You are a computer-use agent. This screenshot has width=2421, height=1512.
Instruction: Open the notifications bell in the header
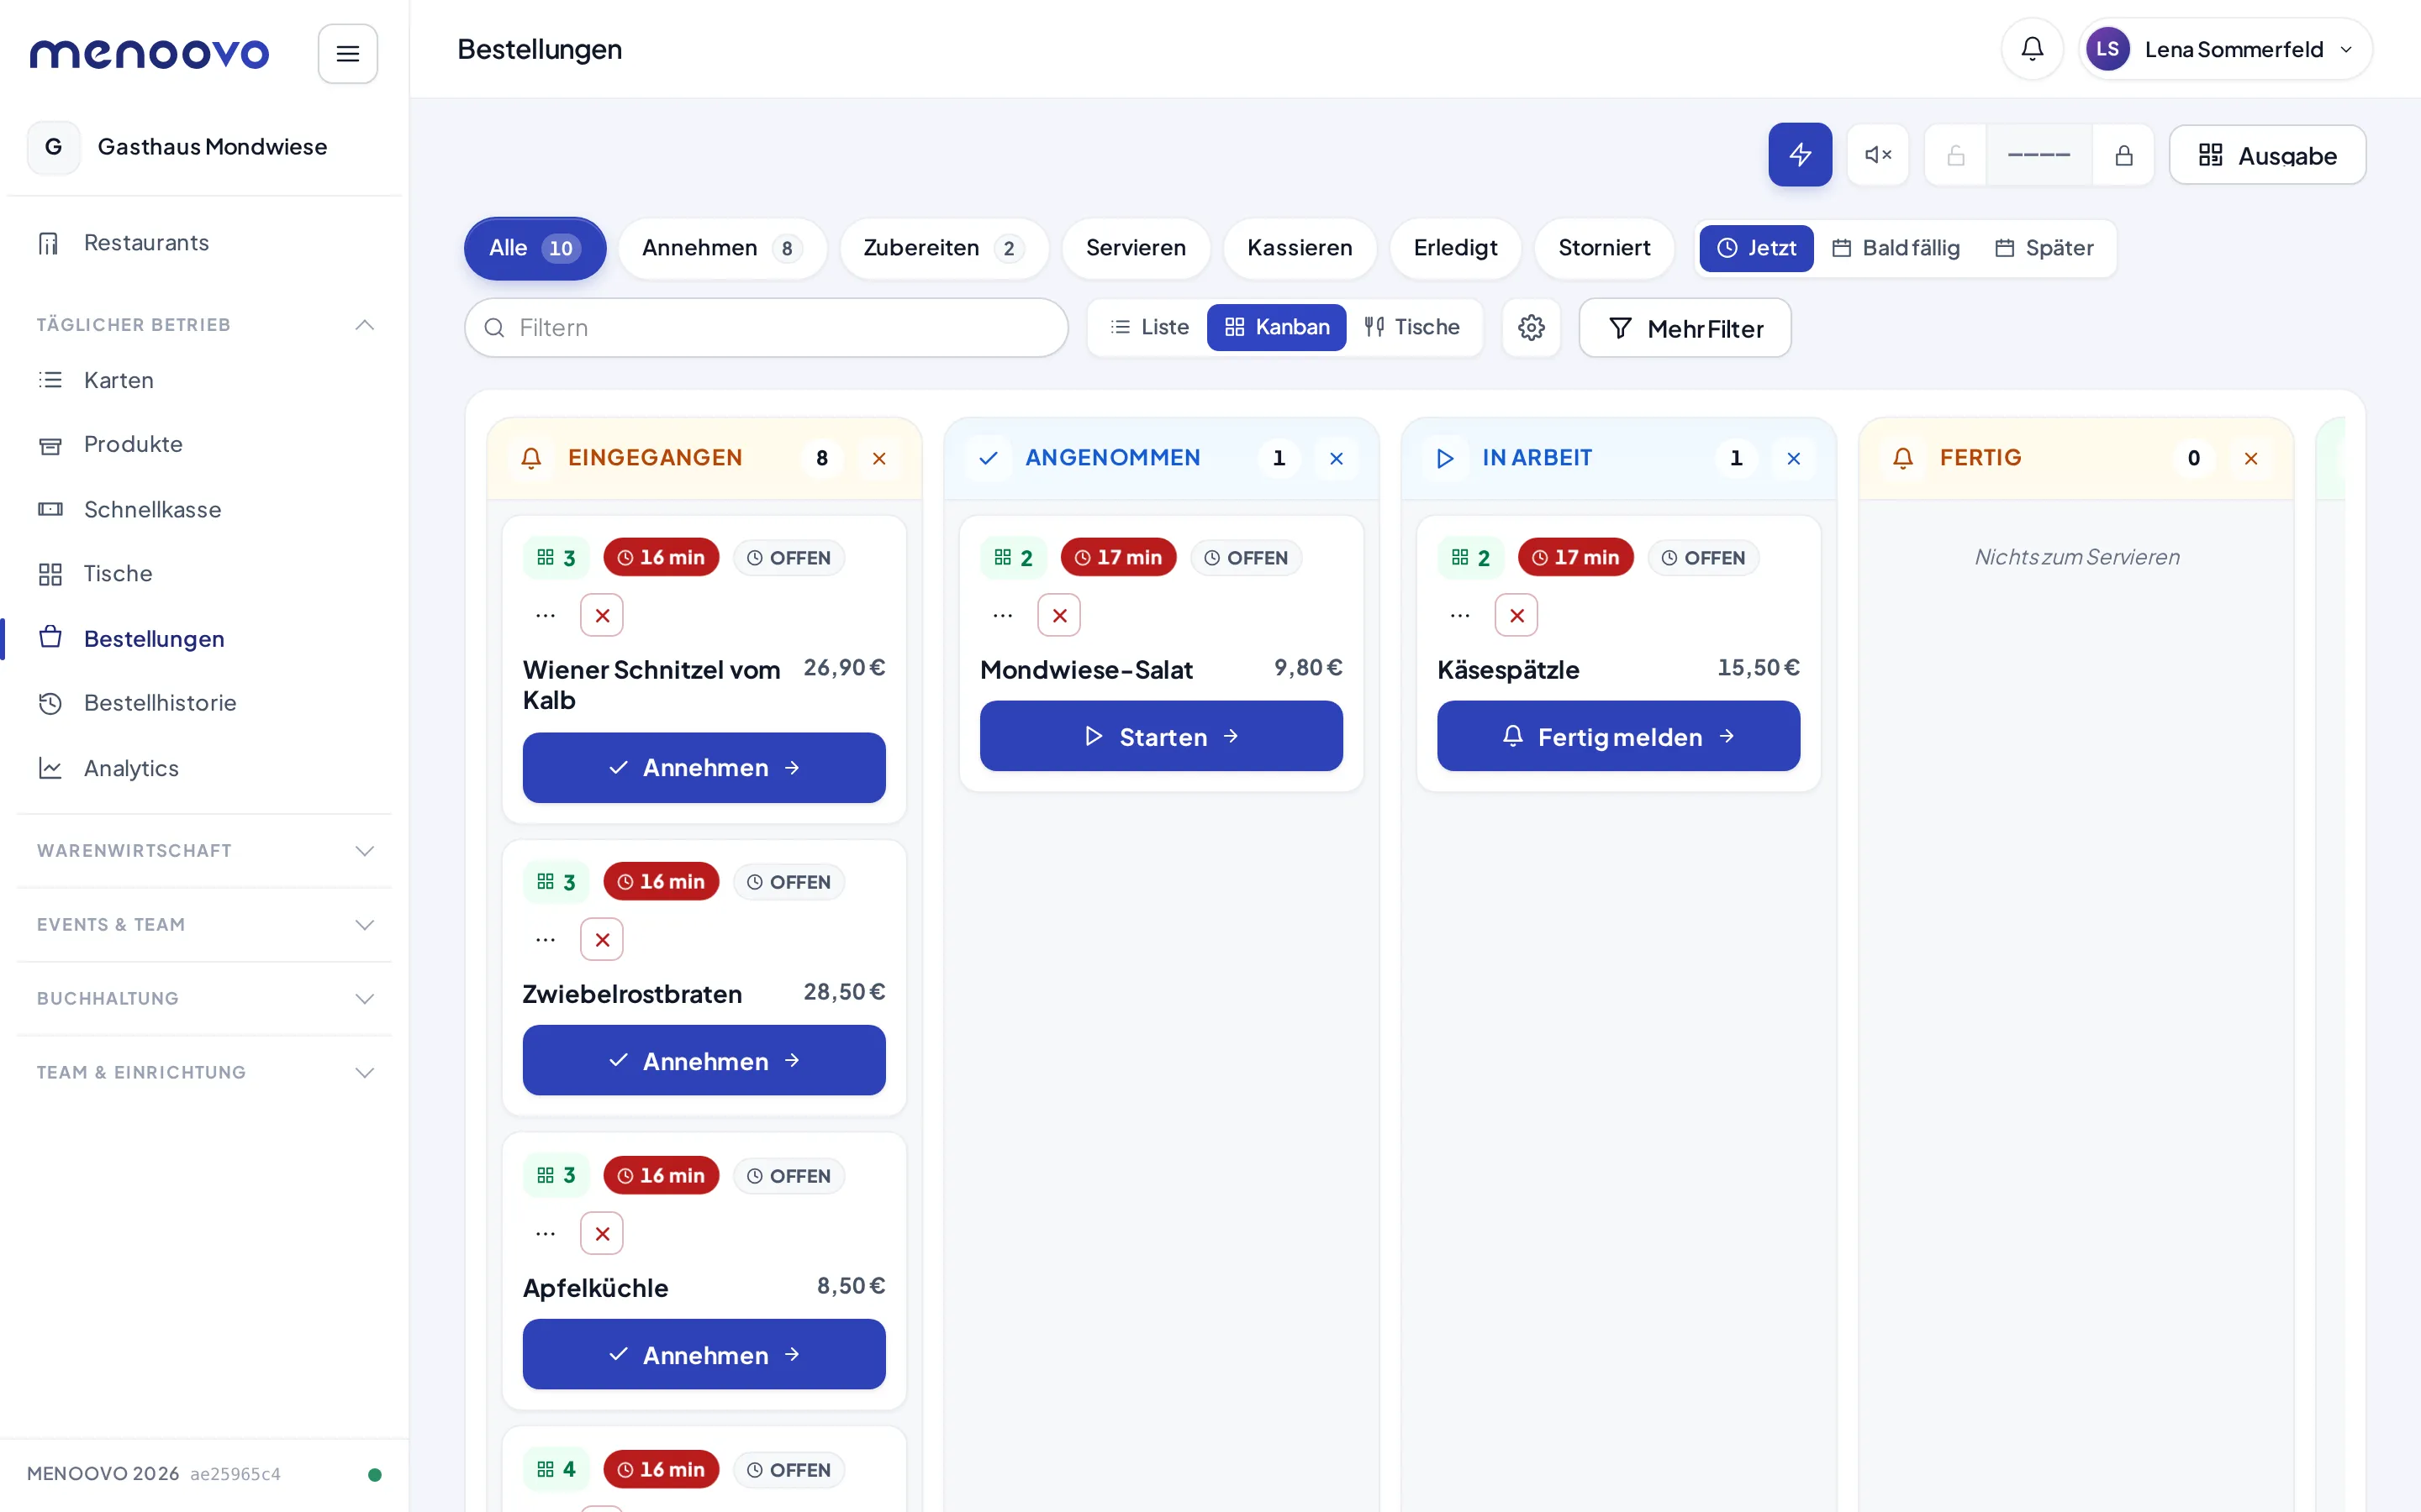[x=2031, y=49]
